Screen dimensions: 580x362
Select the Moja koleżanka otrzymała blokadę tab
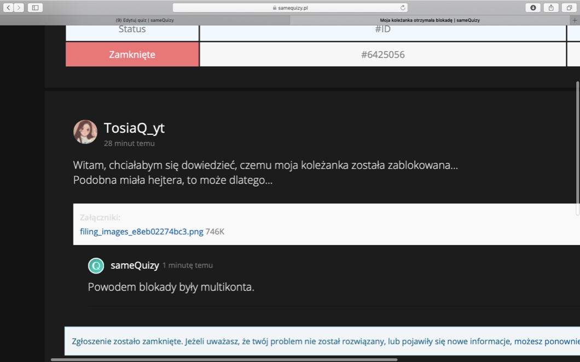point(430,20)
